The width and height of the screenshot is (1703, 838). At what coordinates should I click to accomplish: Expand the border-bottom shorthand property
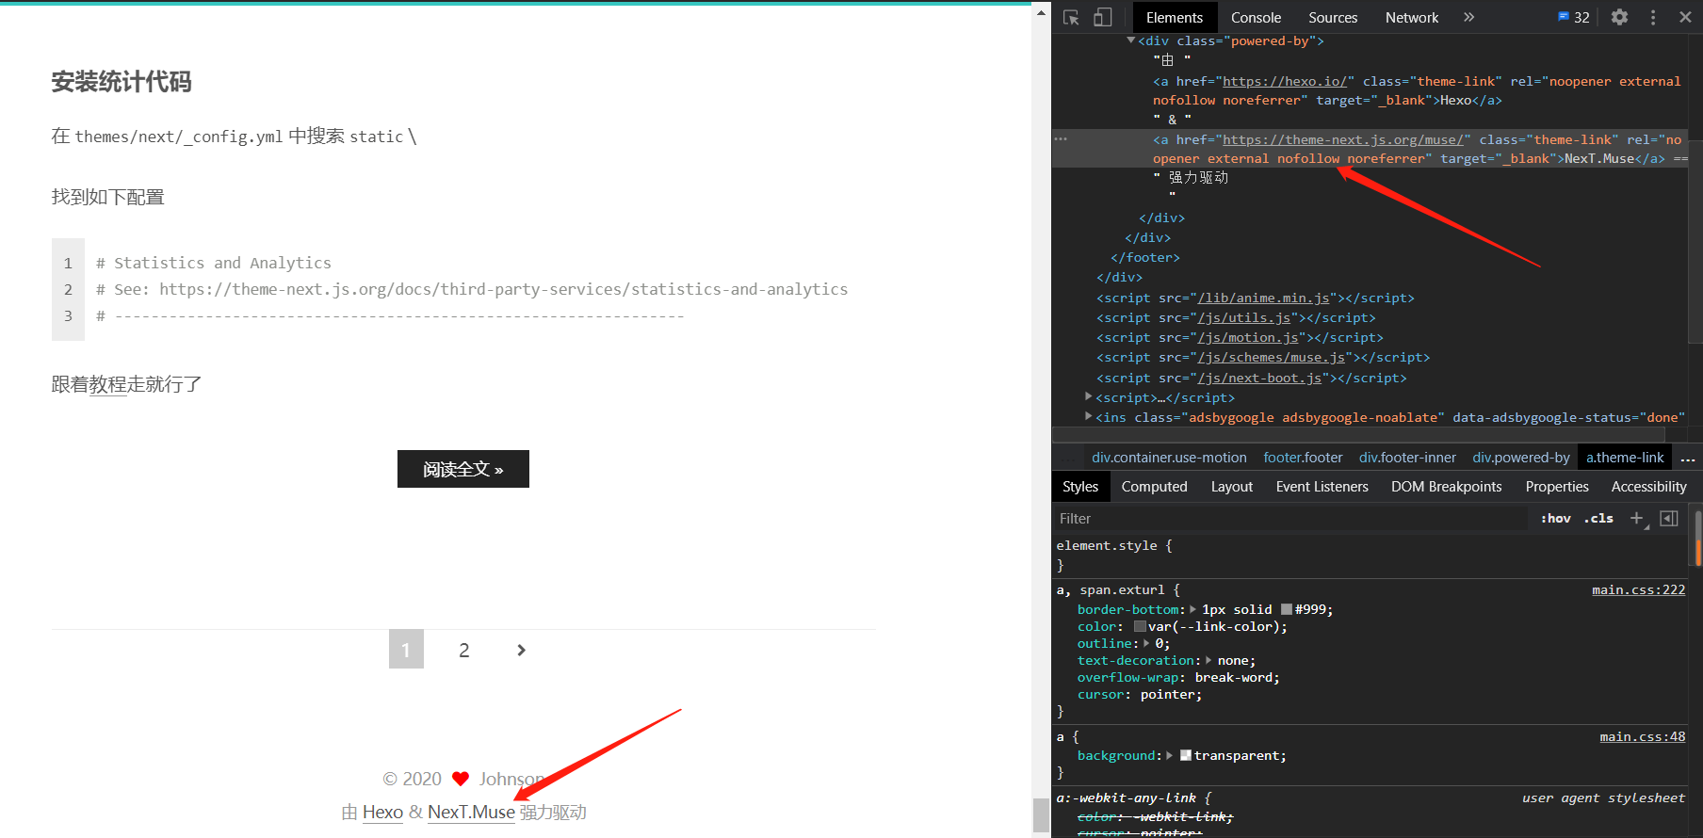coord(1193,609)
